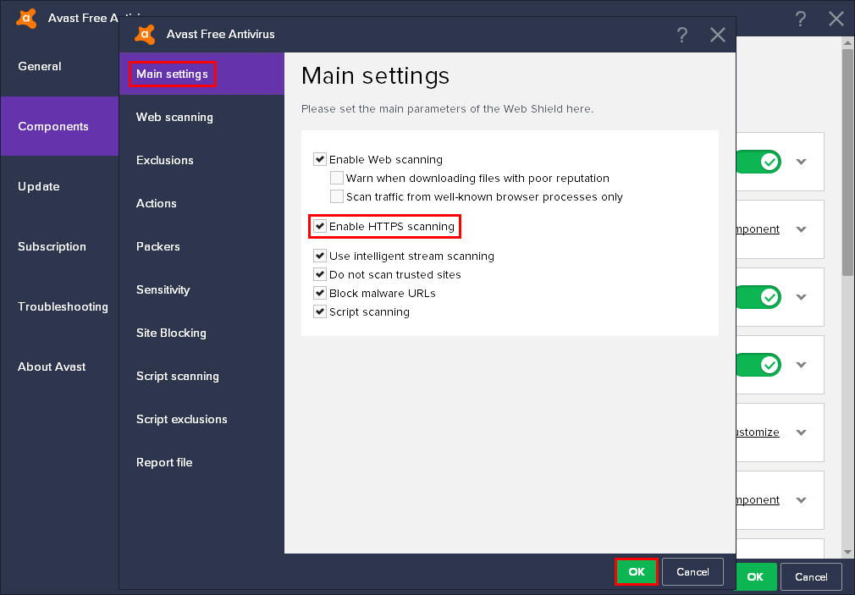This screenshot has height=595, width=855.
Task: Check Scan traffic from well-known browser processes only
Action: coord(336,196)
